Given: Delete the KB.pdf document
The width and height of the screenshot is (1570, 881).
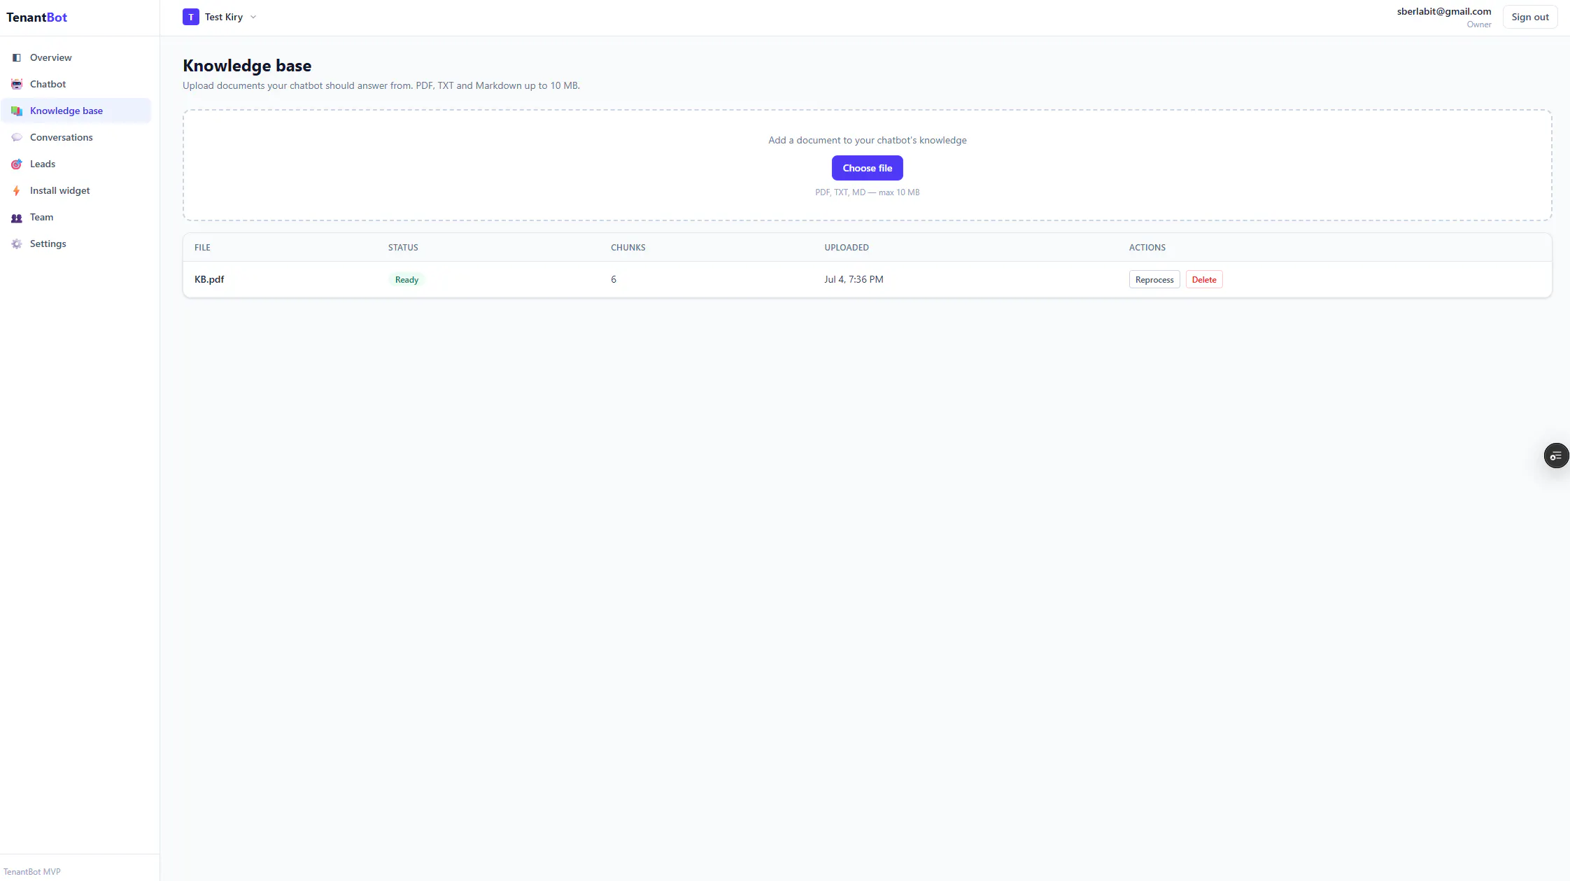Looking at the screenshot, I should point(1204,279).
